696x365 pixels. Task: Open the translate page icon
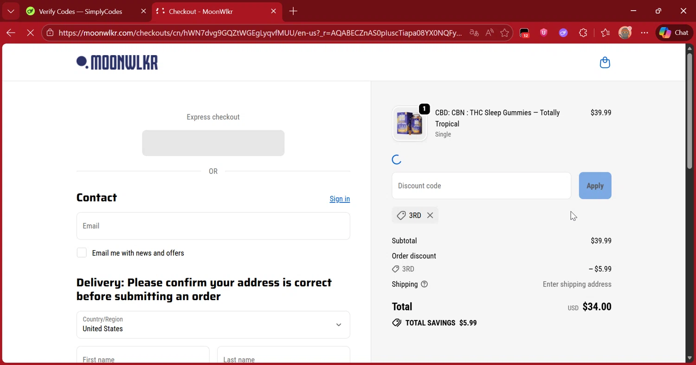pyautogui.click(x=474, y=33)
